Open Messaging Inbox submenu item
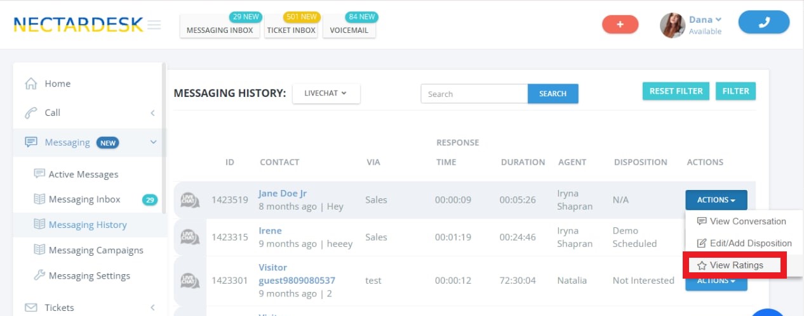 pyautogui.click(x=84, y=199)
